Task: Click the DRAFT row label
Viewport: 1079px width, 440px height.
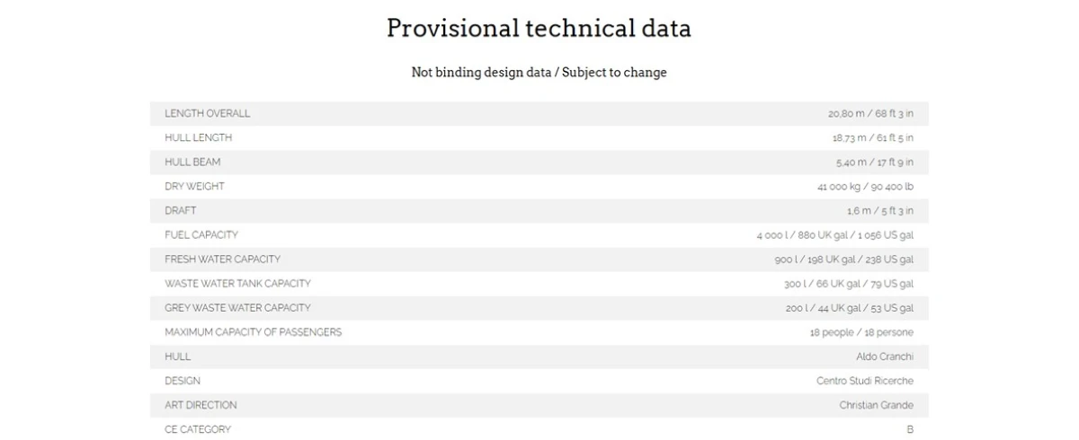Action: point(181,211)
